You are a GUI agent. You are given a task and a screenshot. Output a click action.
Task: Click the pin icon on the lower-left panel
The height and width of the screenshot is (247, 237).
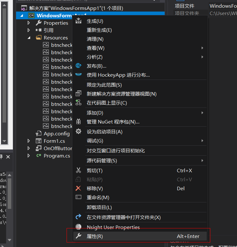click(1, 157)
